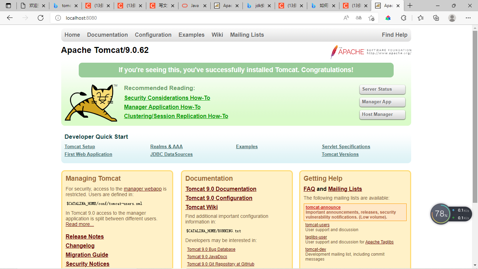
Task: Close the 欢迎 tab with its X
Action: (x=44, y=6)
